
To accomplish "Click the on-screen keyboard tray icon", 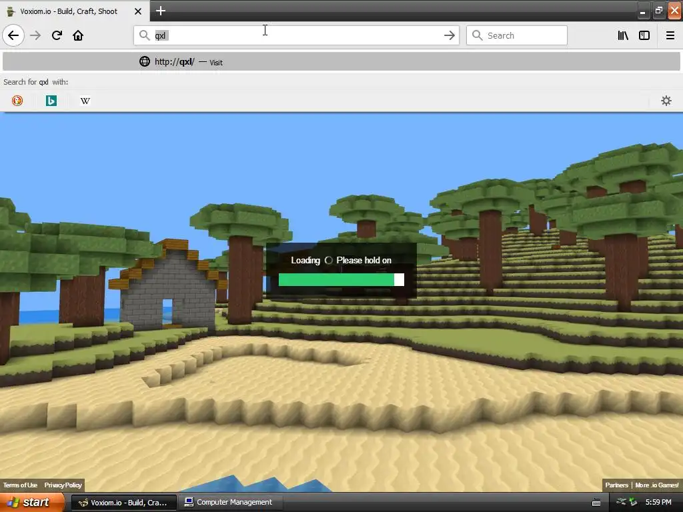I will point(596,503).
